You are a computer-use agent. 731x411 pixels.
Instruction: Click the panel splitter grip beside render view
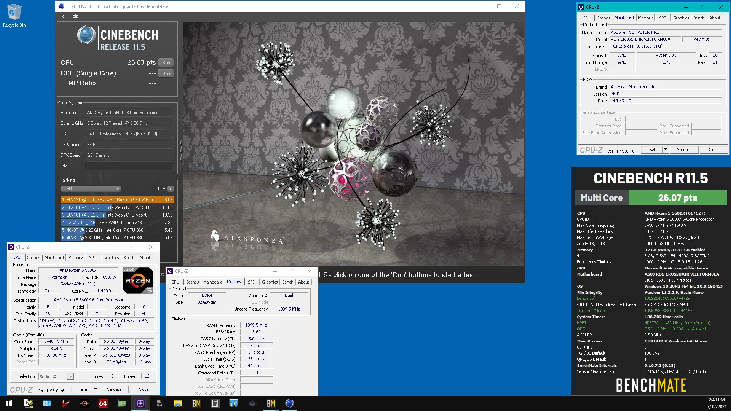(x=181, y=151)
